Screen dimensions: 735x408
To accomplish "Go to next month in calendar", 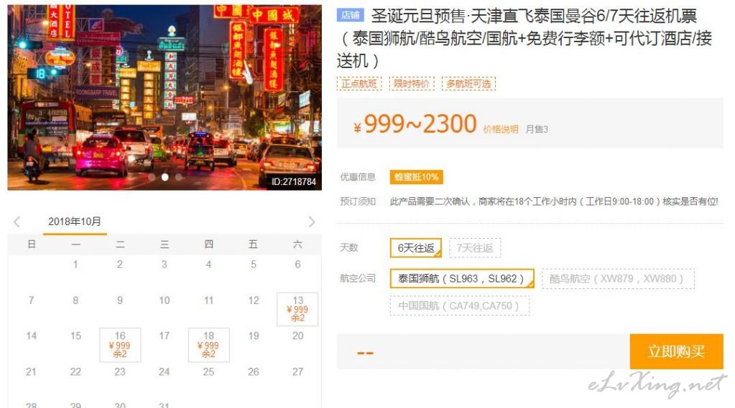I will (x=312, y=222).
